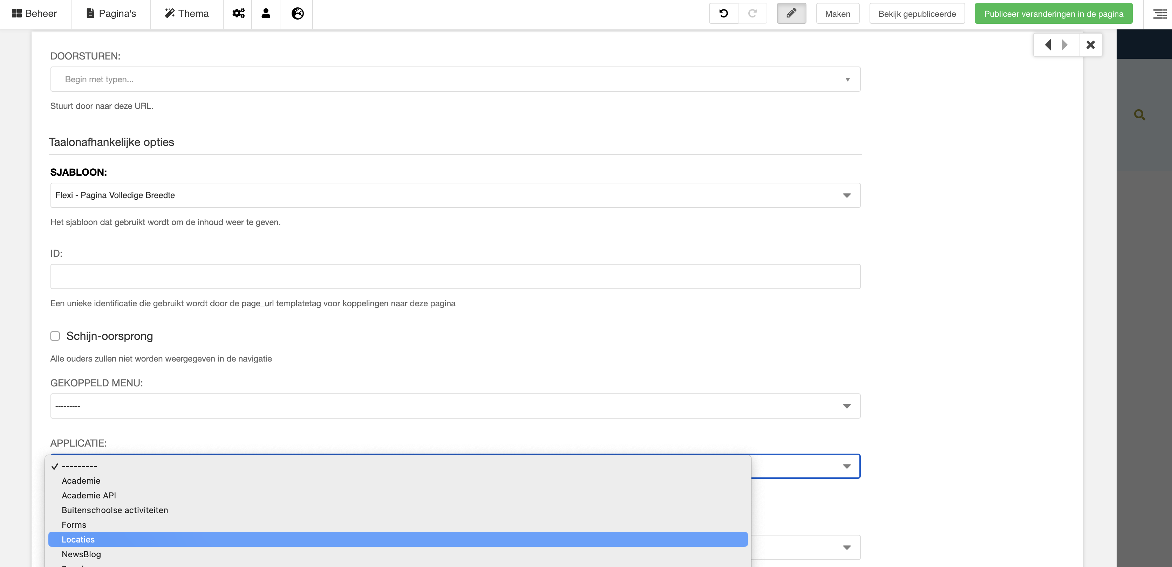Go to previous panel with left arrow

point(1048,44)
